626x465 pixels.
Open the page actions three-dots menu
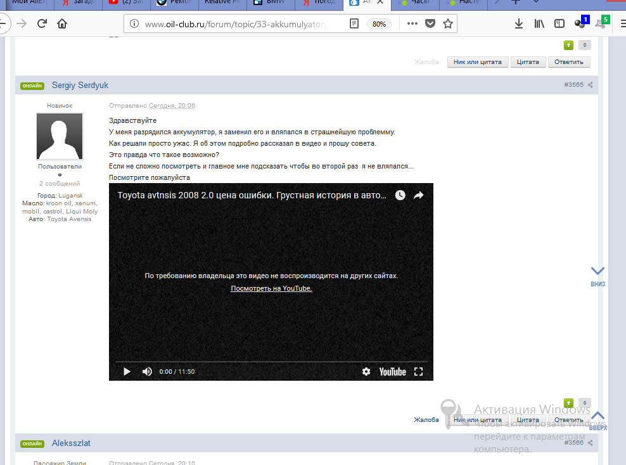pos(412,23)
